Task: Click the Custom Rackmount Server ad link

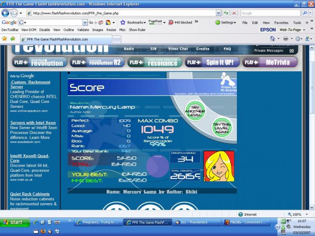Action: [30, 84]
